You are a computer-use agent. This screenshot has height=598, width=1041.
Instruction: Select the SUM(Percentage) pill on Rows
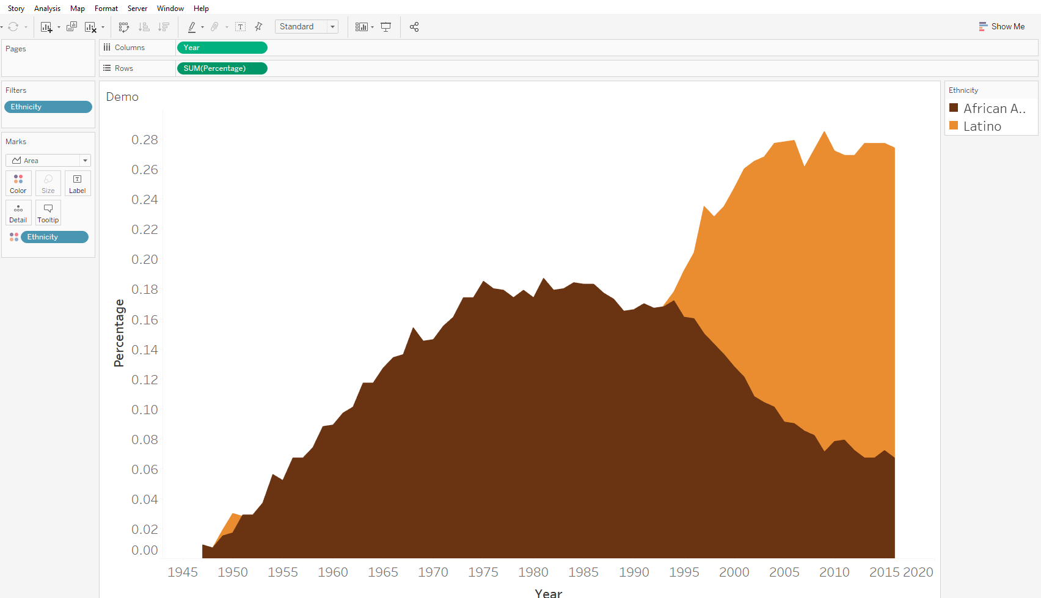pos(222,68)
